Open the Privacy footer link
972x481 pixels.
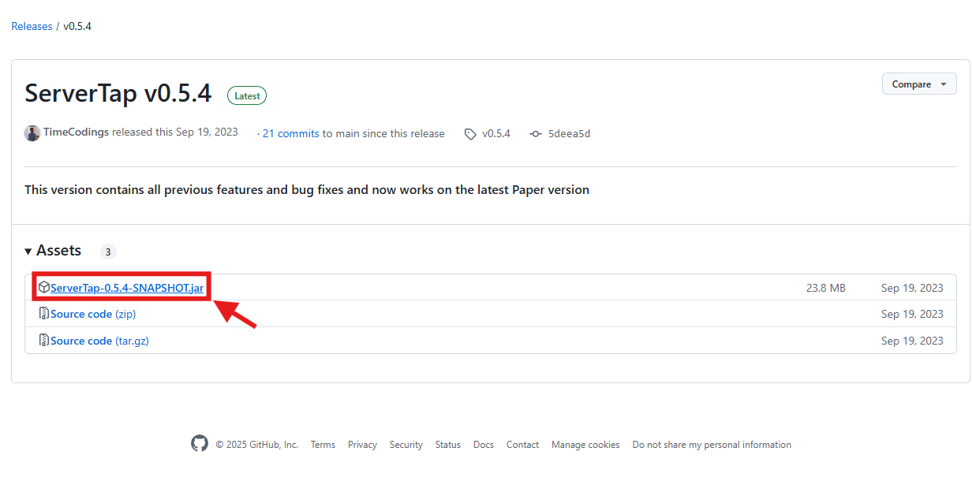click(362, 445)
